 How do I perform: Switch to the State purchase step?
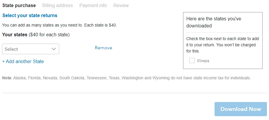click(x=19, y=6)
